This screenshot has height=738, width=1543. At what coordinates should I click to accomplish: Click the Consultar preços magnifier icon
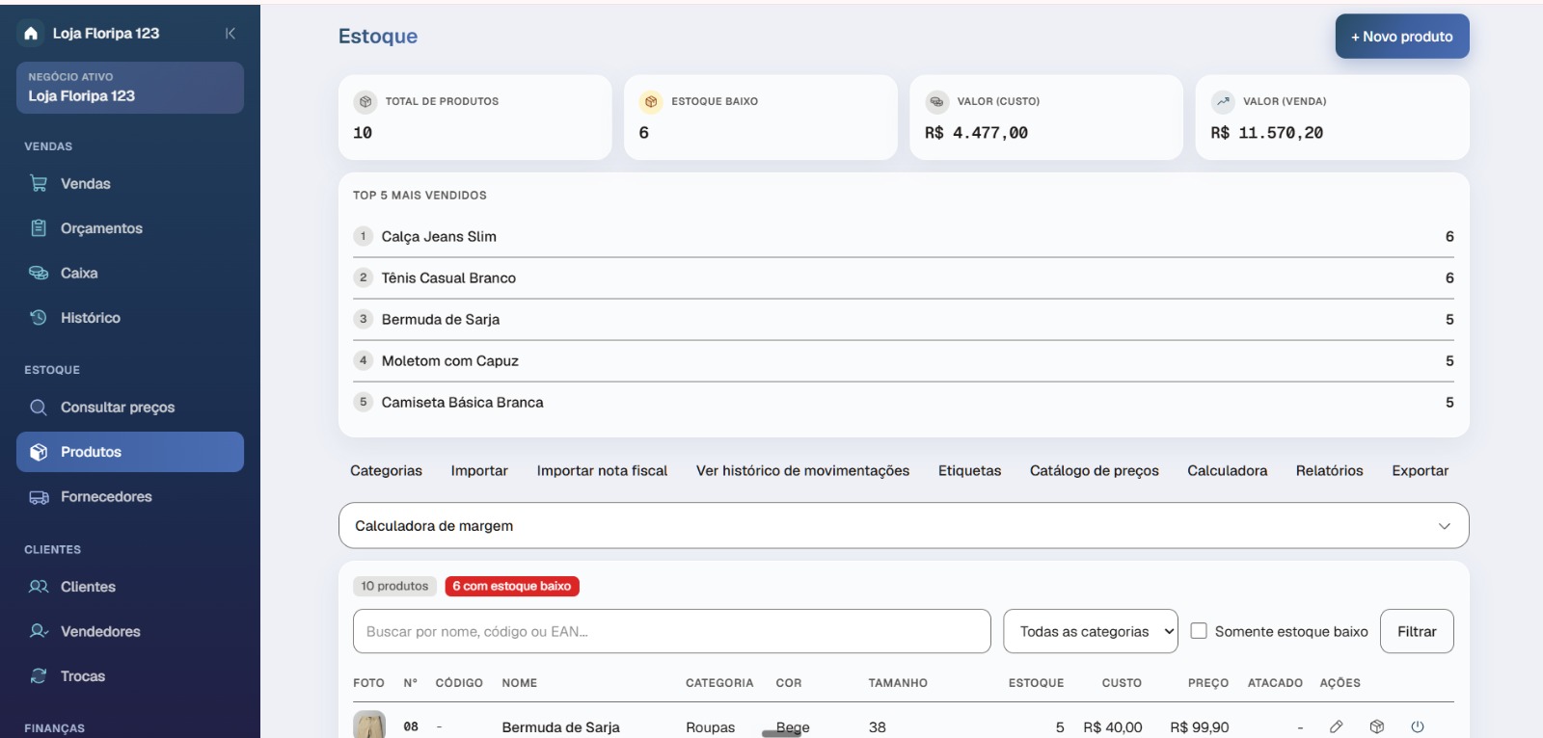coord(39,408)
